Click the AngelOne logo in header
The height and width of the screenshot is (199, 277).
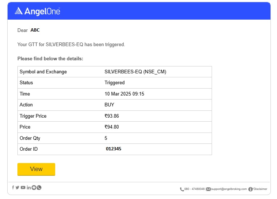coord(37,11)
